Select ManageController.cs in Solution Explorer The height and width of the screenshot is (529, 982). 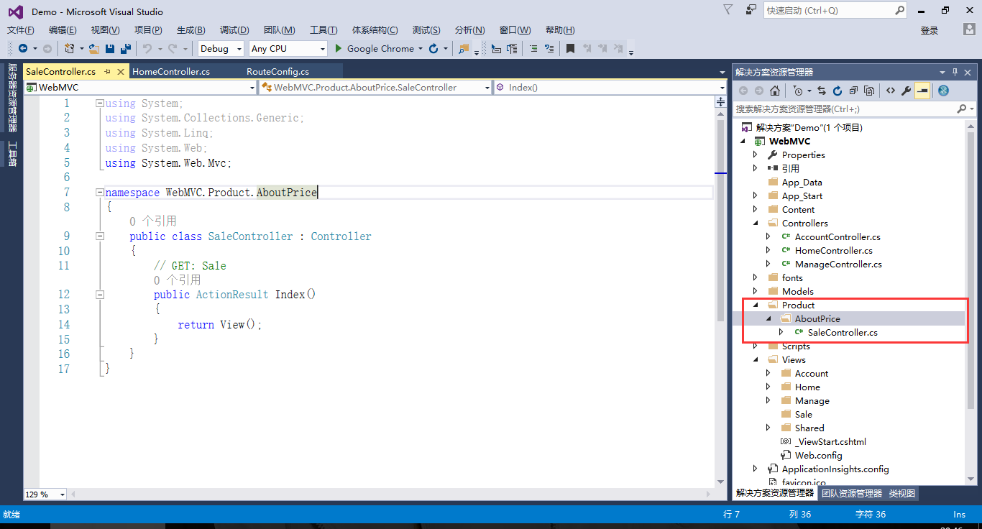click(838, 264)
